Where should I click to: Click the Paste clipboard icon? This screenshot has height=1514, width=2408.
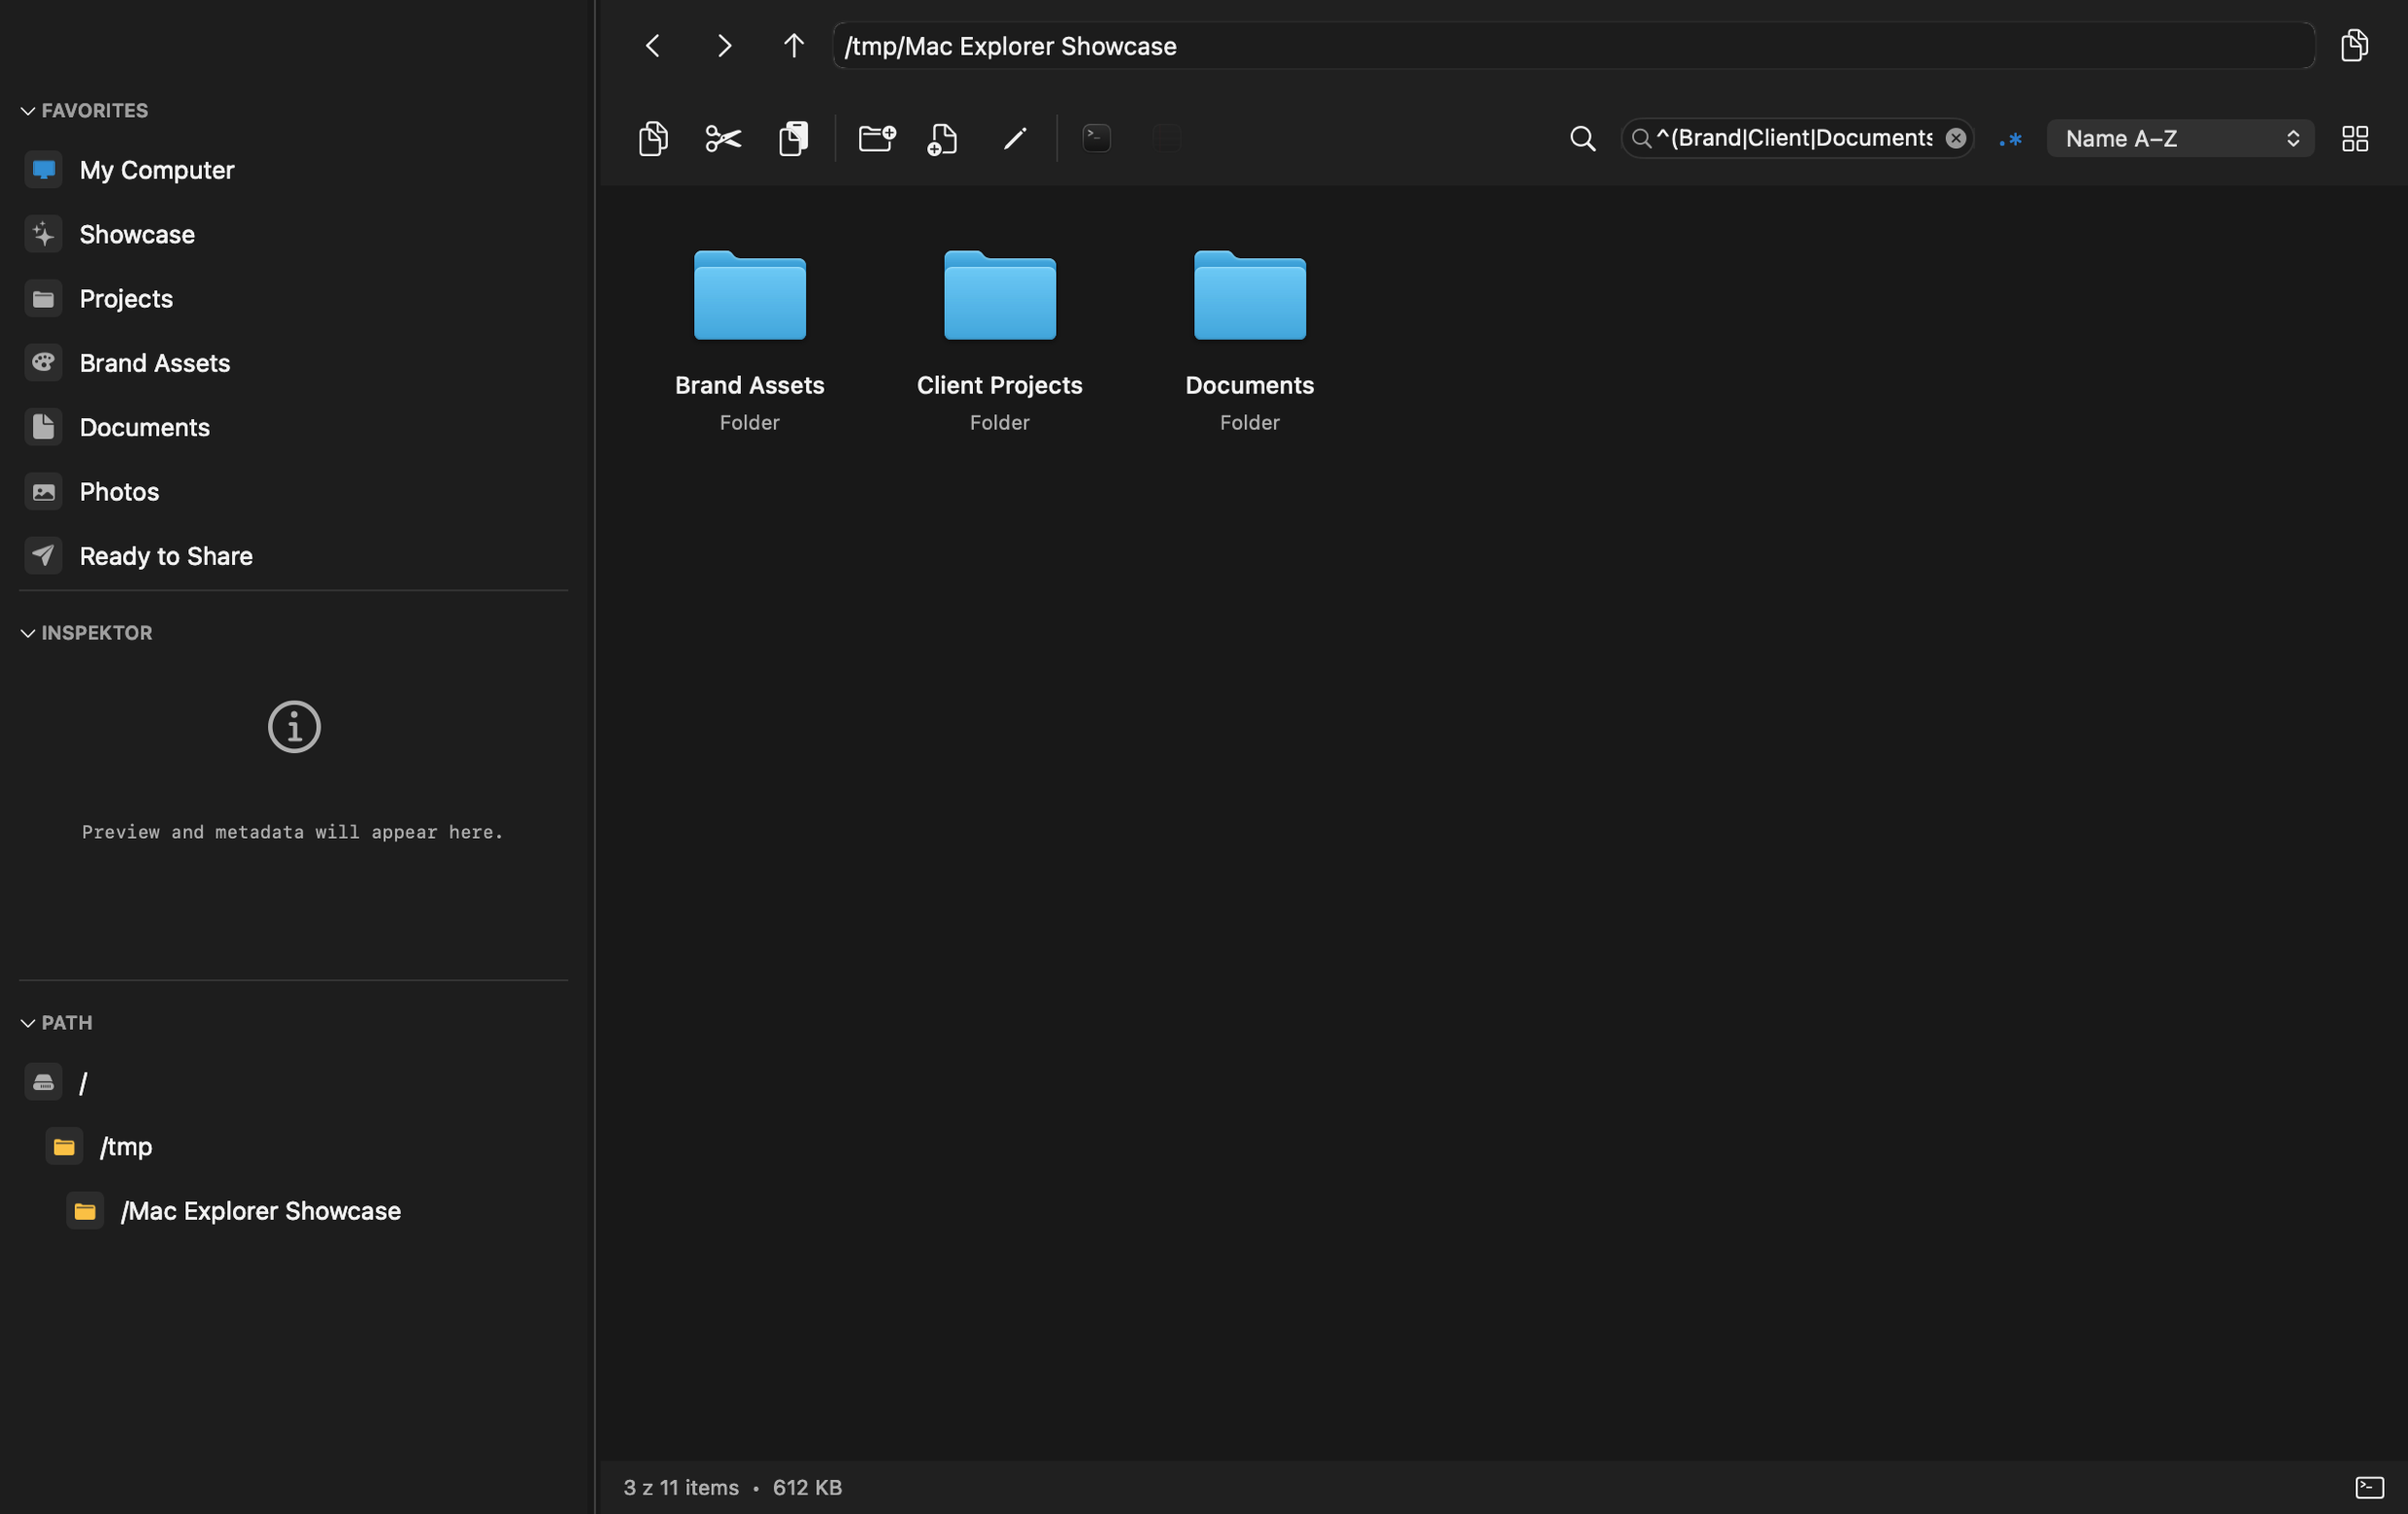pos(793,139)
